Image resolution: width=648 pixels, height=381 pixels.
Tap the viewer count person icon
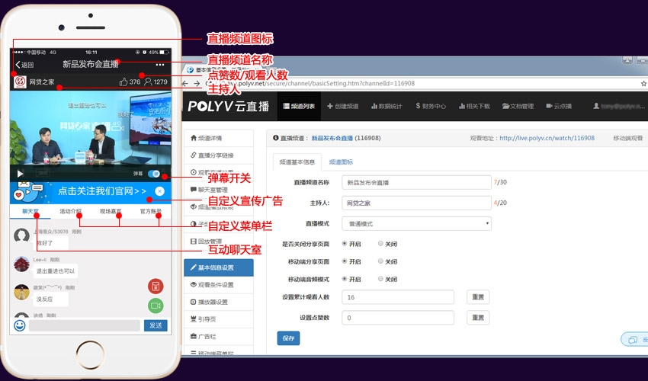coord(148,82)
